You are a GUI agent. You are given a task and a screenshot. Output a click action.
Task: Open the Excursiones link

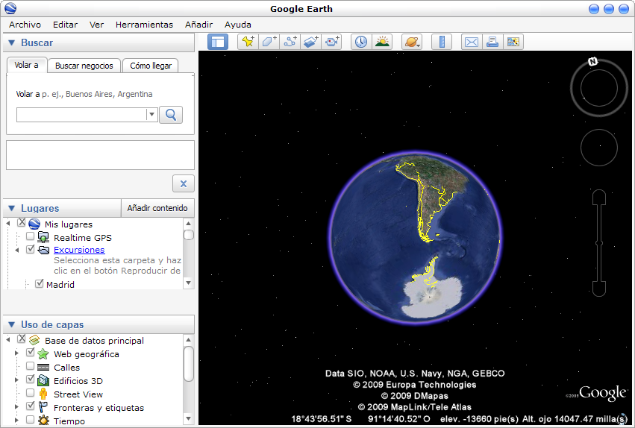click(79, 250)
